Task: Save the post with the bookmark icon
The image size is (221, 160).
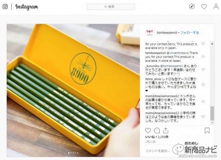Action: [x=207, y=130]
